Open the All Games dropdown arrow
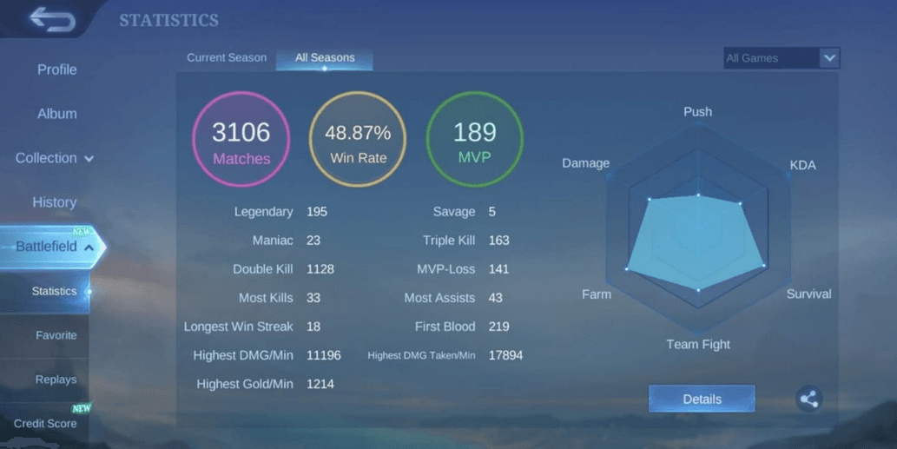Screen dimensions: 897x449 (x=829, y=58)
